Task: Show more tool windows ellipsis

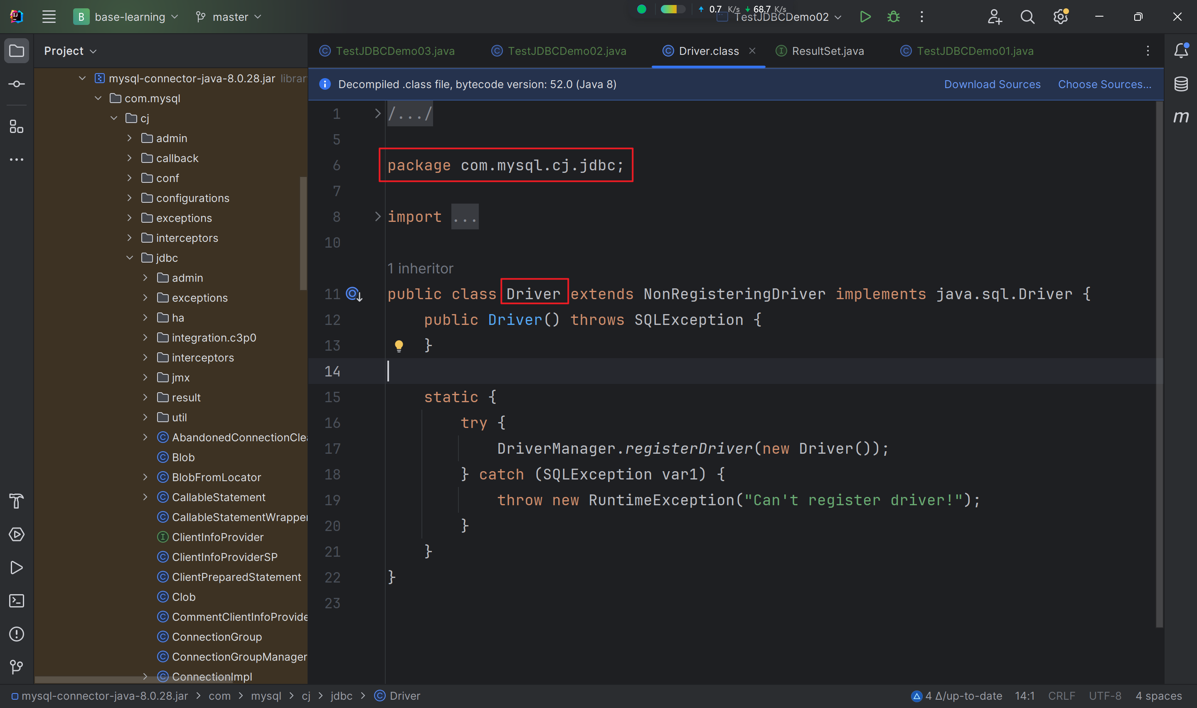Action: (x=17, y=160)
